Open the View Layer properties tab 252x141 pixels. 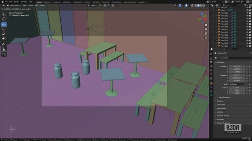click(x=211, y=66)
